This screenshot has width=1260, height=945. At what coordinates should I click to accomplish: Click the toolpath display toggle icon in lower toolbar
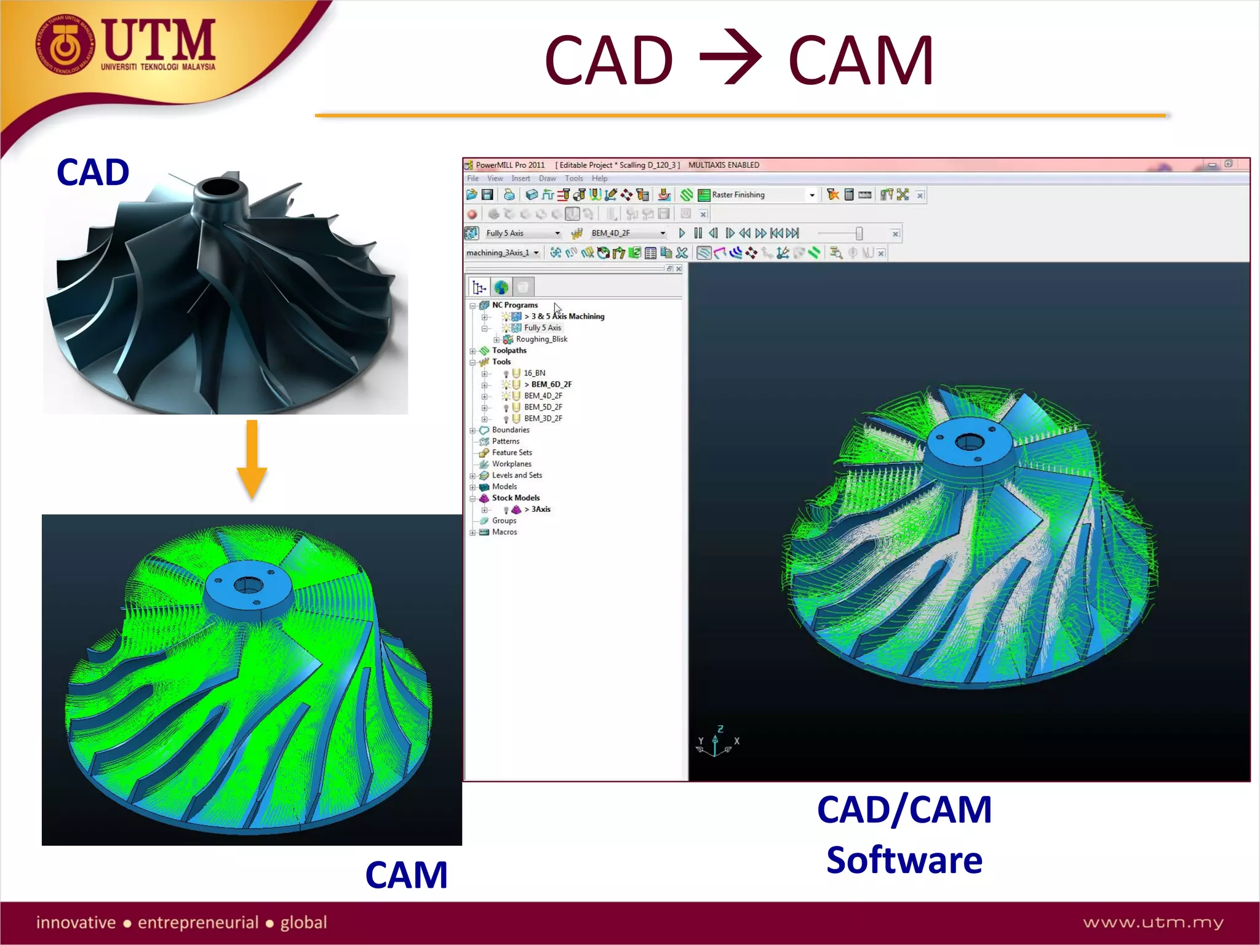pos(704,253)
